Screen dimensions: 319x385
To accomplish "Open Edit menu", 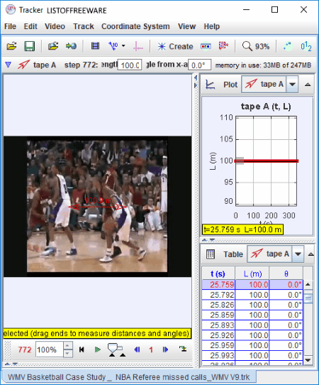I will [30, 26].
